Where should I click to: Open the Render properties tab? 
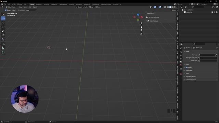coord(181,52)
